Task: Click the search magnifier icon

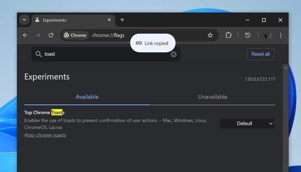Action: pyautogui.click(x=39, y=54)
